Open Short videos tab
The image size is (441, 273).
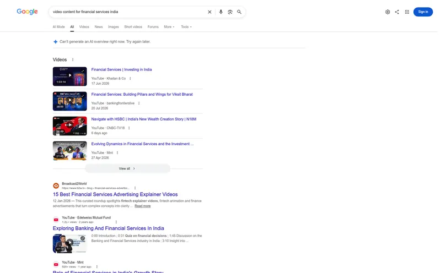click(x=133, y=26)
